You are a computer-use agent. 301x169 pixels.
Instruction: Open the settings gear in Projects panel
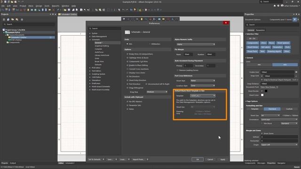22,20
